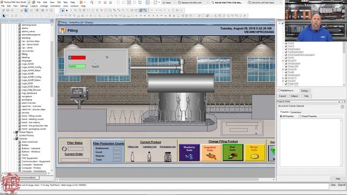Open the Settings menu in menu bar
The width and height of the screenshot is (347, 195).
(x=24, y=6)
